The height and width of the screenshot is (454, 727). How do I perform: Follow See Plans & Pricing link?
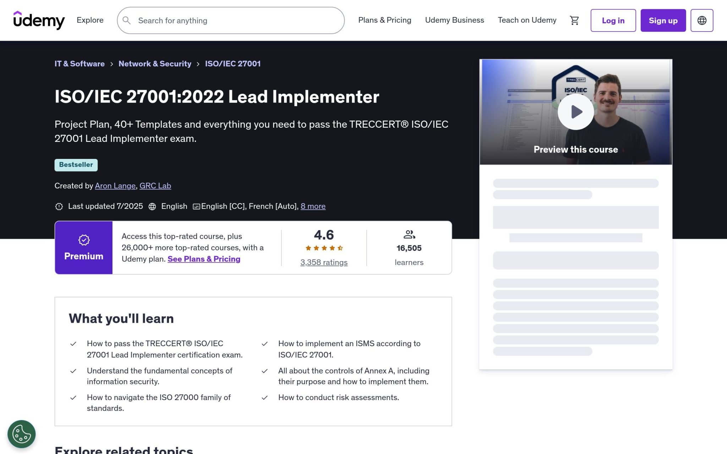point(204,259)
